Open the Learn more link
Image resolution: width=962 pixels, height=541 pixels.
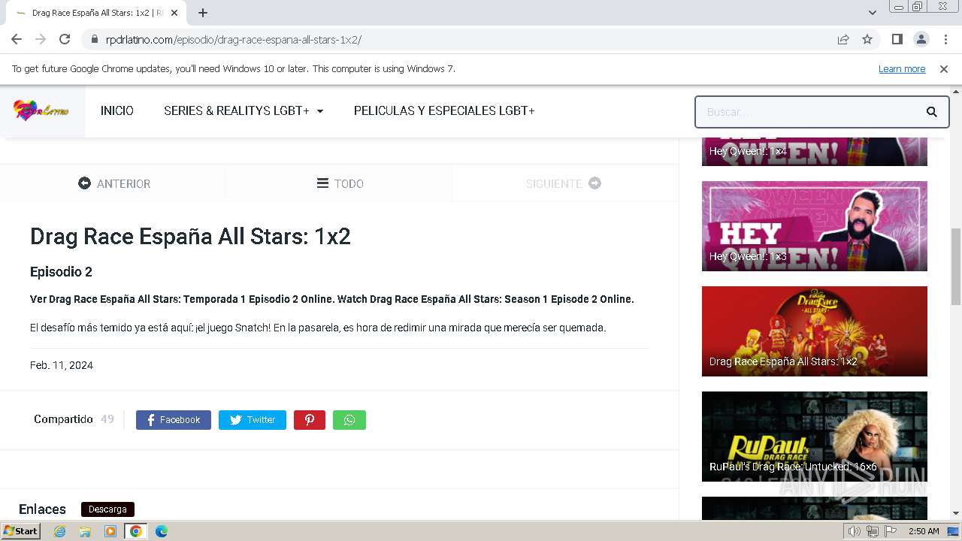tap(902, 68)
